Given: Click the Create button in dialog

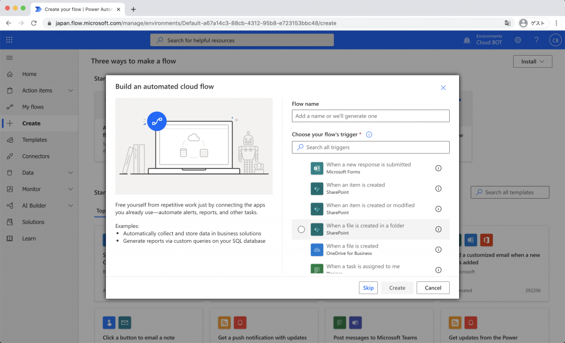Looking at the screenshot, I should pos(397,287).
